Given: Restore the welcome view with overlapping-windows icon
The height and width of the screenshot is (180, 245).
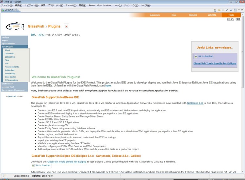Looking at the screenshot, I should pyautogui.click(x=242, y=10).
